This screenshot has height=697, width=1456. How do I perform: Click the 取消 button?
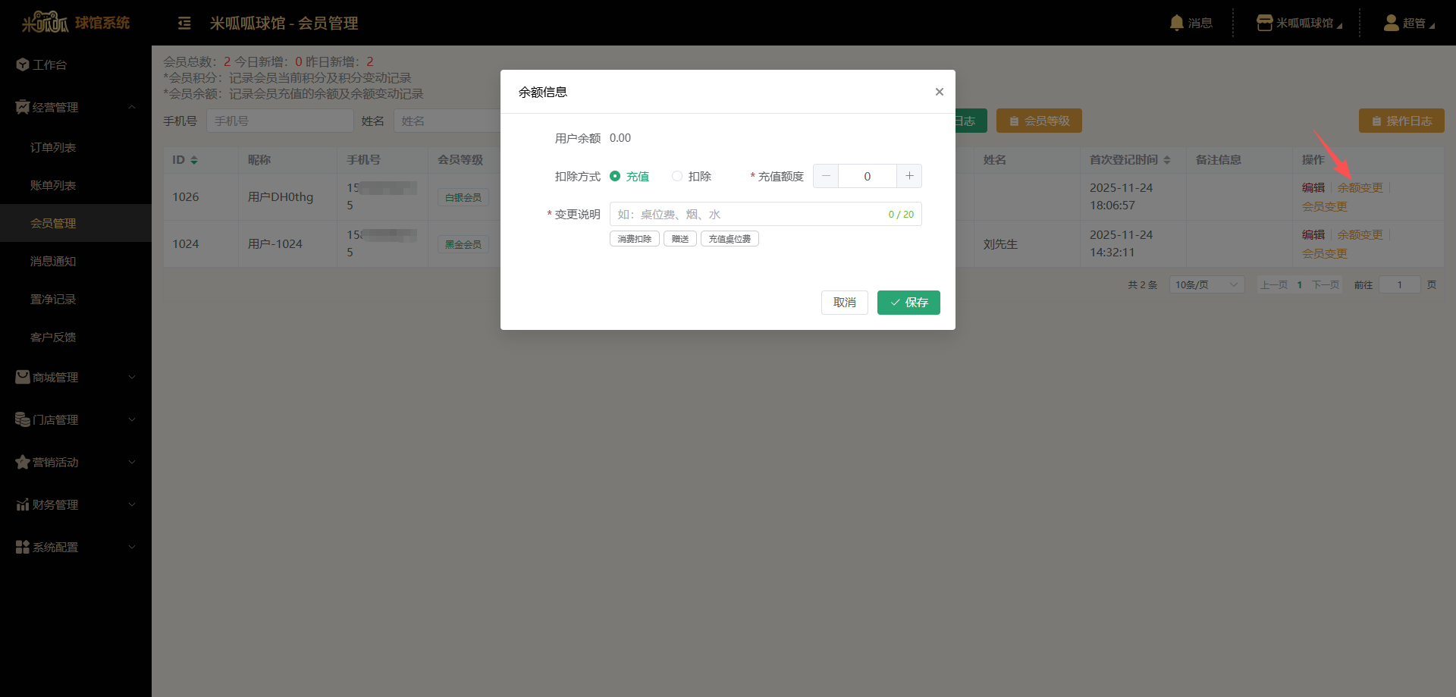844,303
